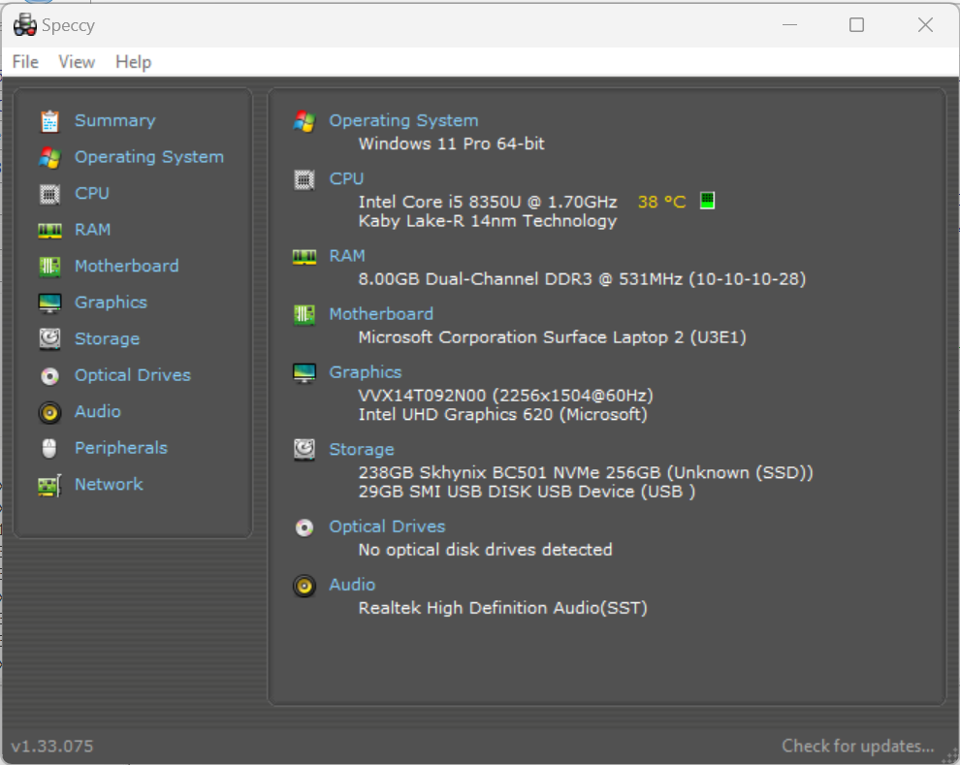Click the CPU heading link in summary
Image resolution: width=960 pixels, height=765 pixels.
tap(346, 178)
